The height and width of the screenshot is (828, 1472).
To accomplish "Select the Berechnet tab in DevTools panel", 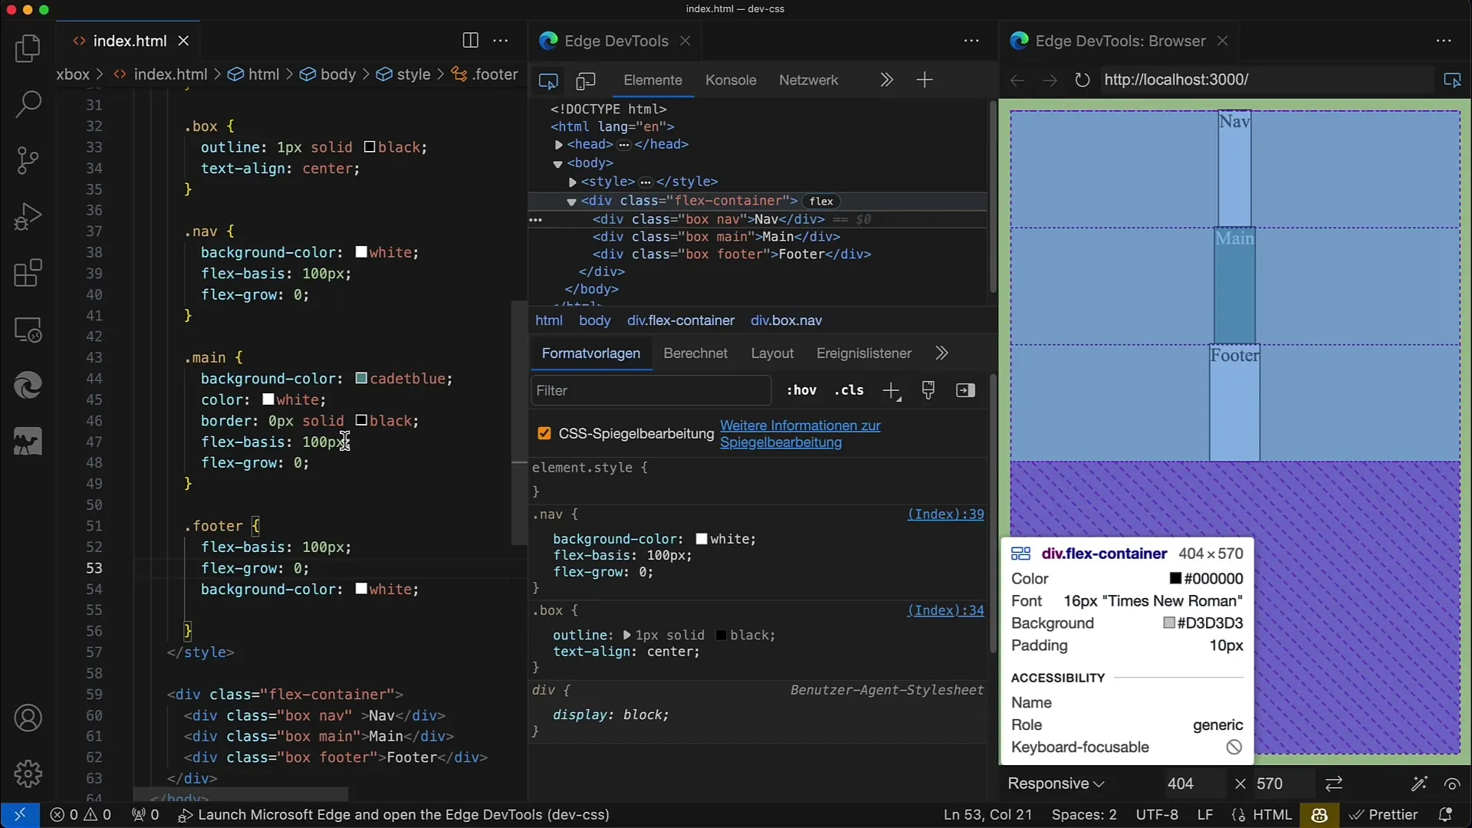I will [x=695, y=353].
